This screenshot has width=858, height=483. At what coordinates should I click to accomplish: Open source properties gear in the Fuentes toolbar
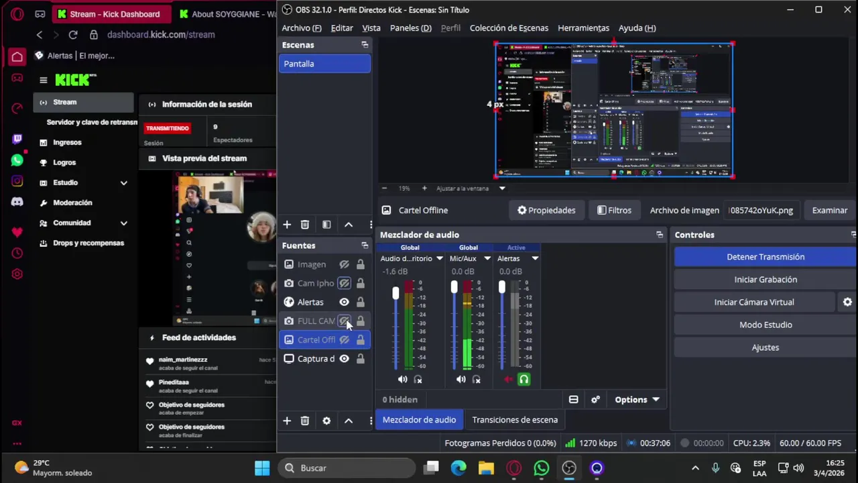tap(326, 421)
